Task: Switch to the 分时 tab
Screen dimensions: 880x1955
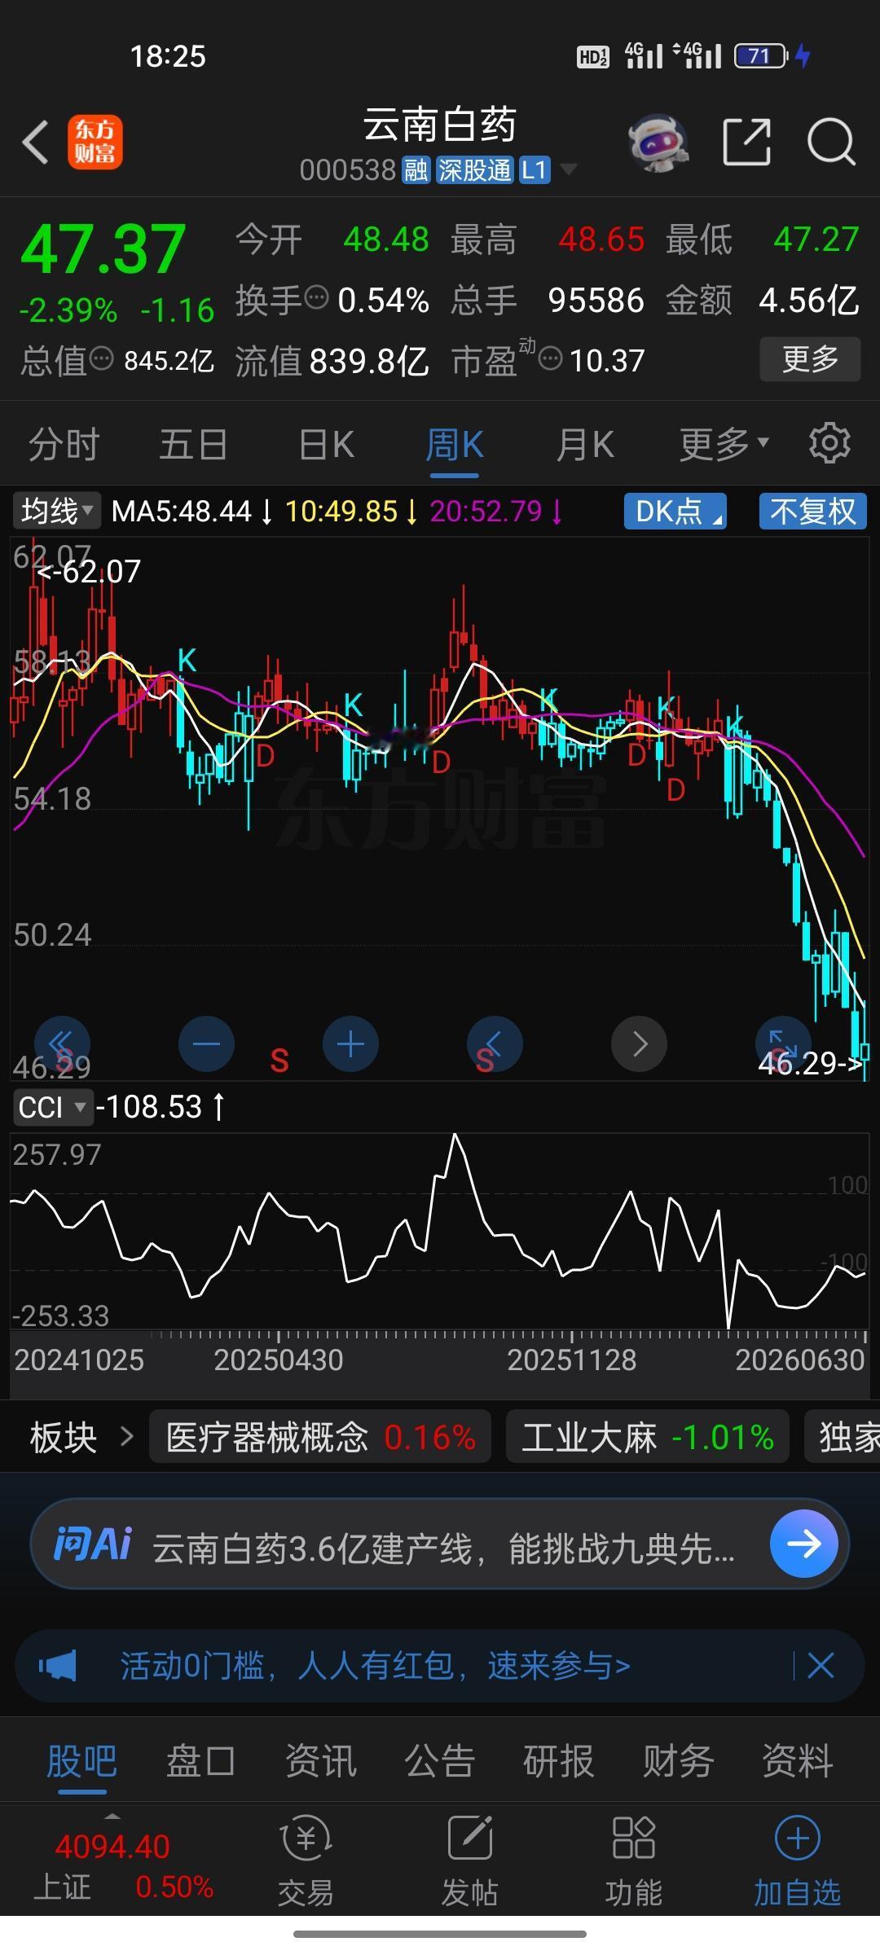Action: point(64,445)
